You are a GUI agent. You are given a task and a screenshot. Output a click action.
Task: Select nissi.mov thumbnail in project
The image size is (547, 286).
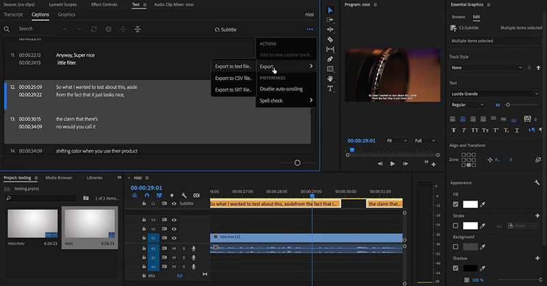[x=32, y=224]
